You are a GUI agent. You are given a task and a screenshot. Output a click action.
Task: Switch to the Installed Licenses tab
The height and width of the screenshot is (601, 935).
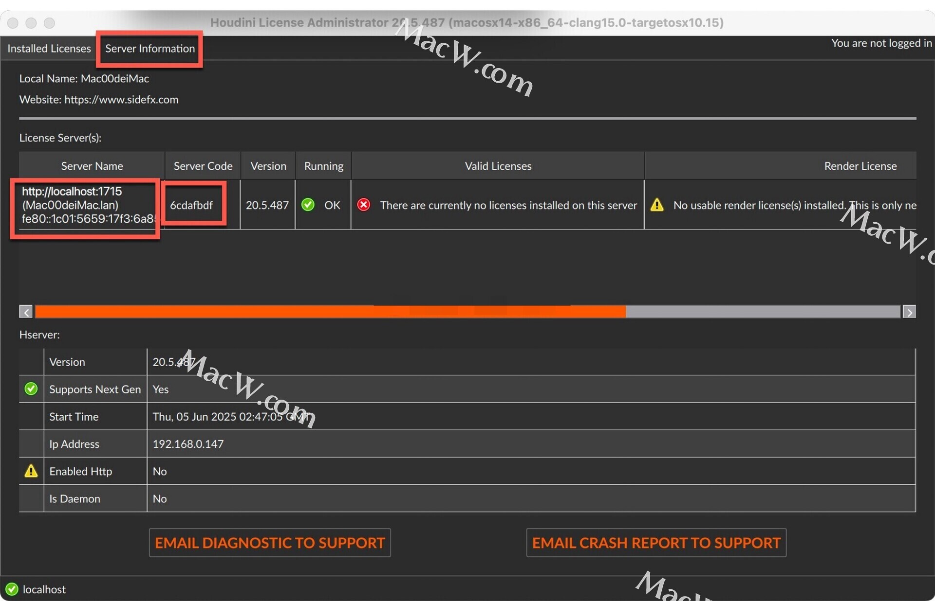[x=49, y=49]
